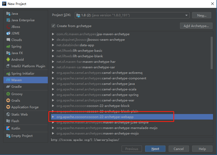Select the Grails icon
217x155 pixels.
pos(8,101)
